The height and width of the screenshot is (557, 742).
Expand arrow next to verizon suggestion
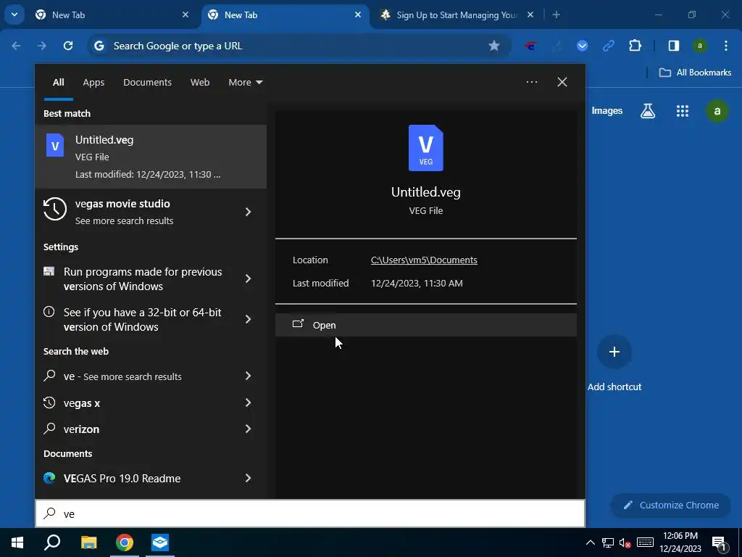tap(248, 429)
